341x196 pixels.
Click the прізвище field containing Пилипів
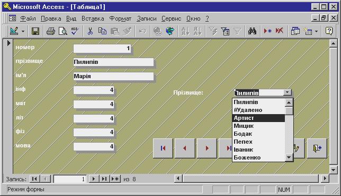[113, 62]
